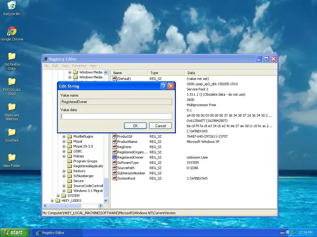Confirm the Edit String dialog with OK

[x=135, y=126]
